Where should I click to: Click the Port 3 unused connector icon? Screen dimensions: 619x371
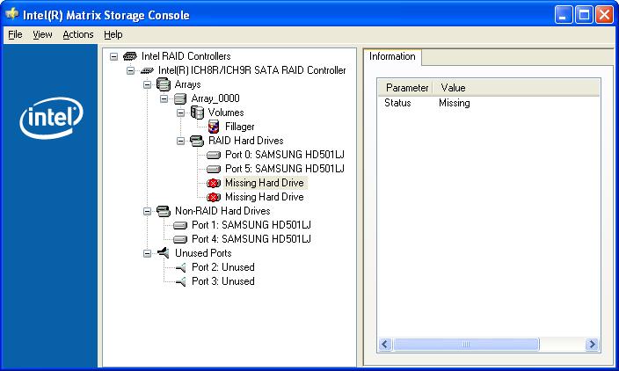(x=180, y=281)
